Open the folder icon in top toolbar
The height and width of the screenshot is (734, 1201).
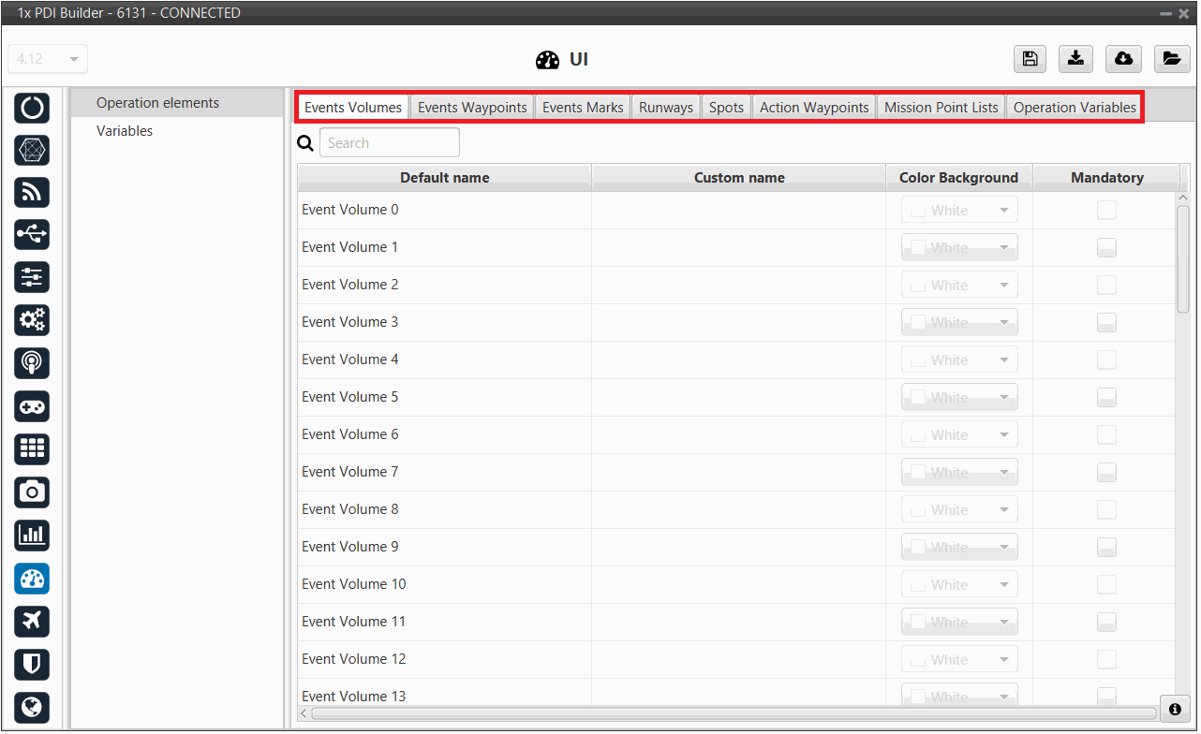[x=1170, y=59]
